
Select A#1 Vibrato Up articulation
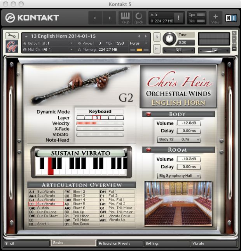tap(117, 220)
